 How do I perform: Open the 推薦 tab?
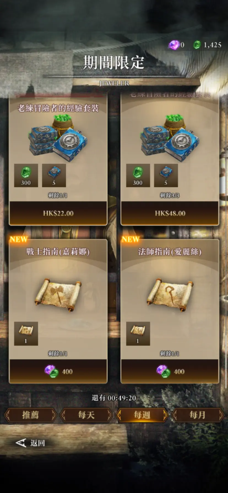coord(31,415)
